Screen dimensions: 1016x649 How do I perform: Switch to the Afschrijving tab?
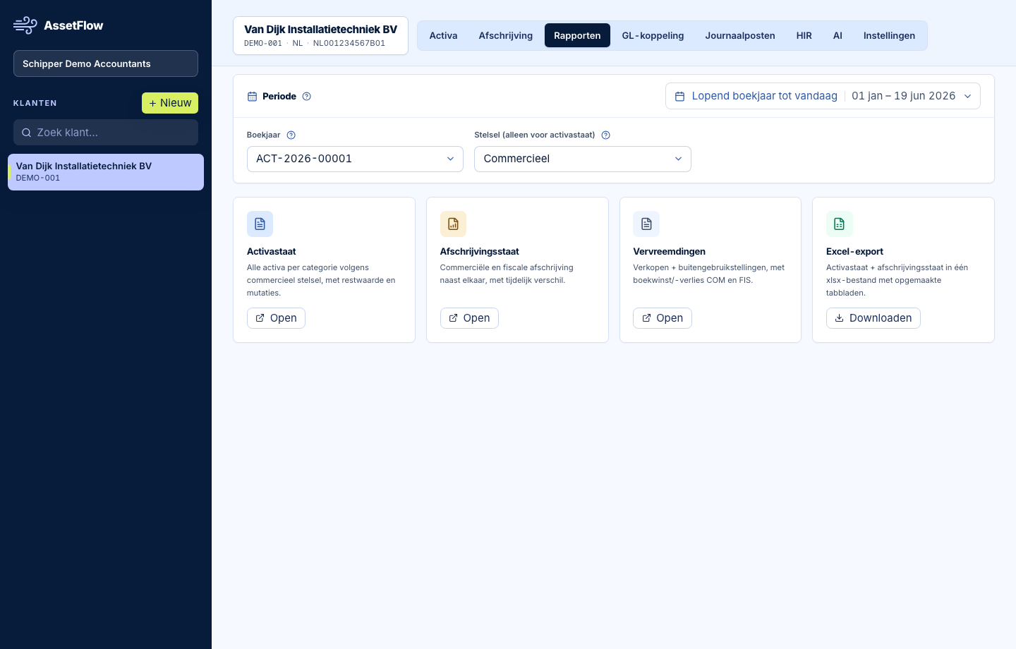(x=506, y=35)
